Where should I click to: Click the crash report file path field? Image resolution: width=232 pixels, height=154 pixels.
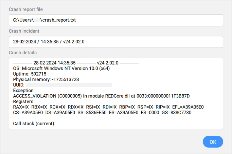115,20
